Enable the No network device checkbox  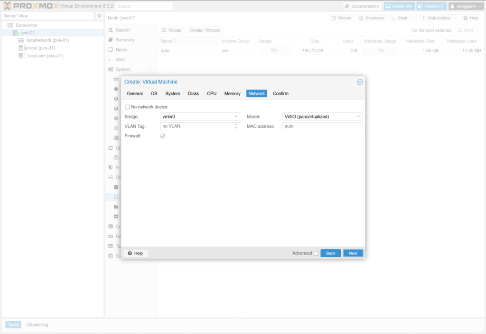pos(127,107)
